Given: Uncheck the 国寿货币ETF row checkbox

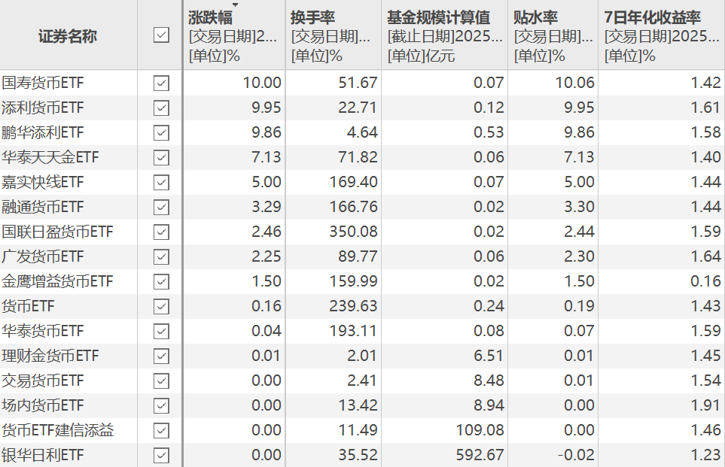Looking at the screenshot, I should tap(161, 83).
